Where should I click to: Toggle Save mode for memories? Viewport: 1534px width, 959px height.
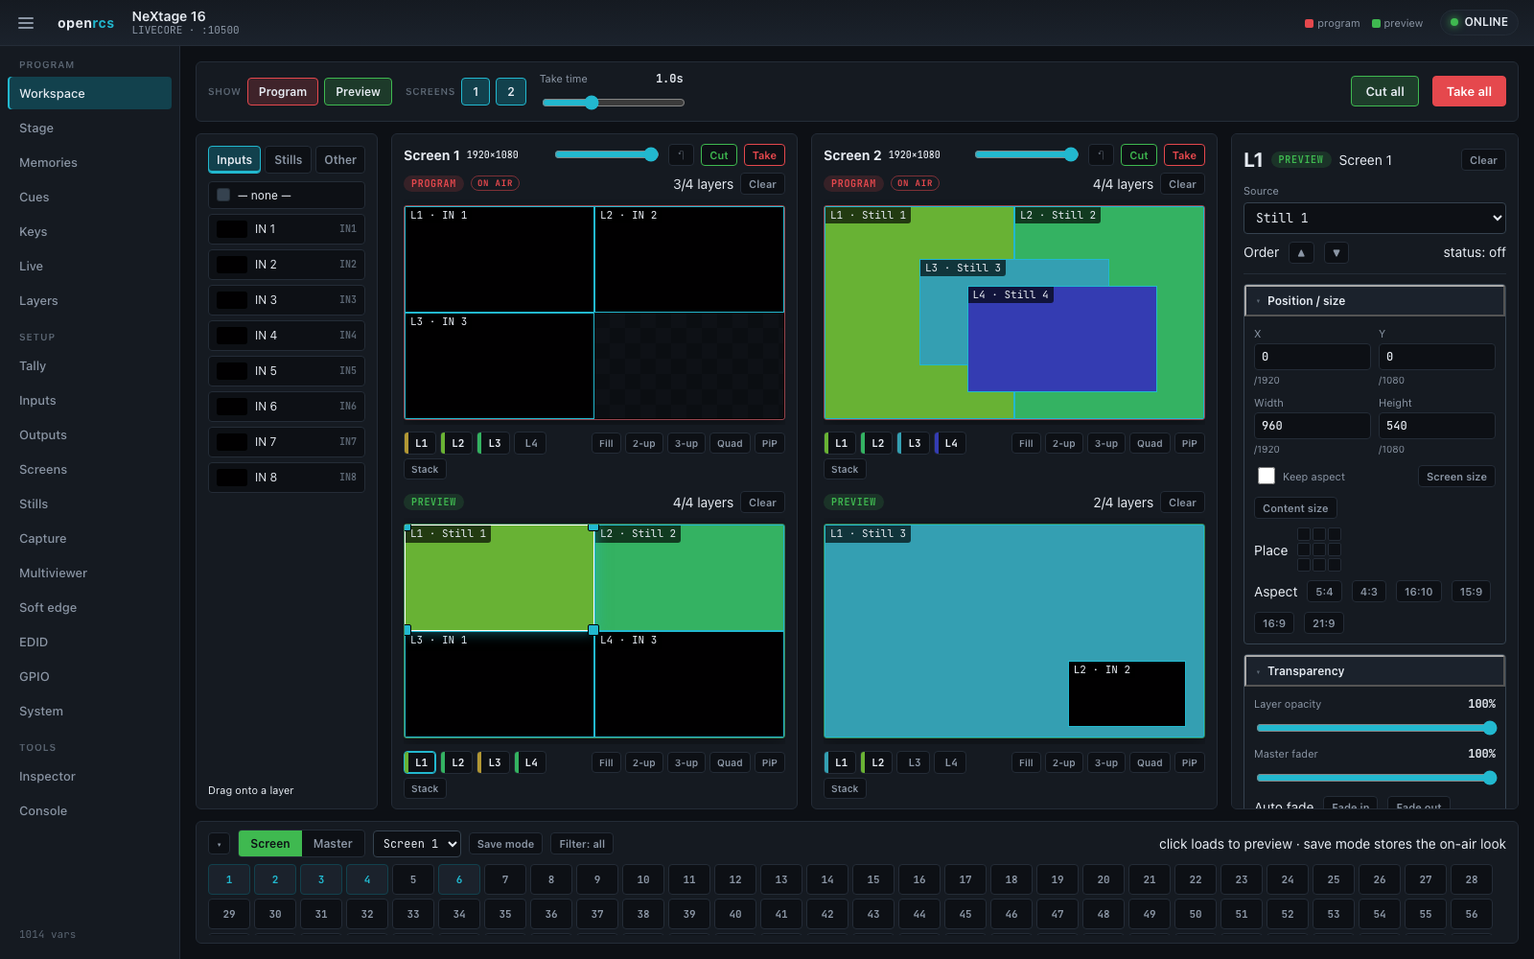coord(505,844)
